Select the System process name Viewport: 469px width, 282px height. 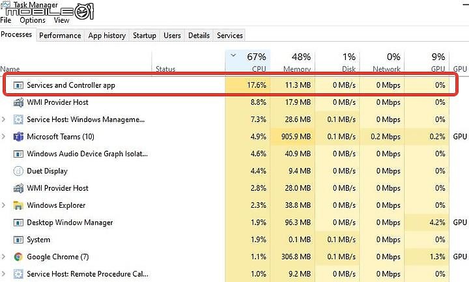click(38, 240)
